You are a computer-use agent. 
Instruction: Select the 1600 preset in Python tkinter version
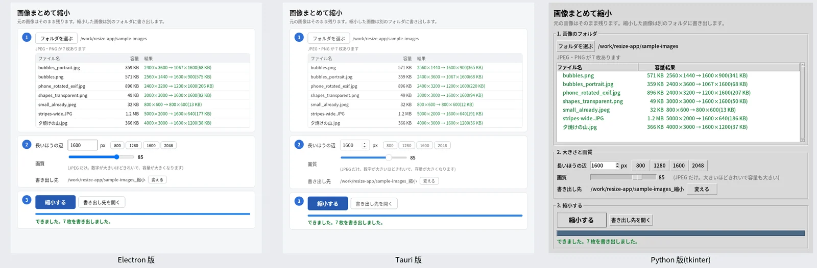point(679,166)
